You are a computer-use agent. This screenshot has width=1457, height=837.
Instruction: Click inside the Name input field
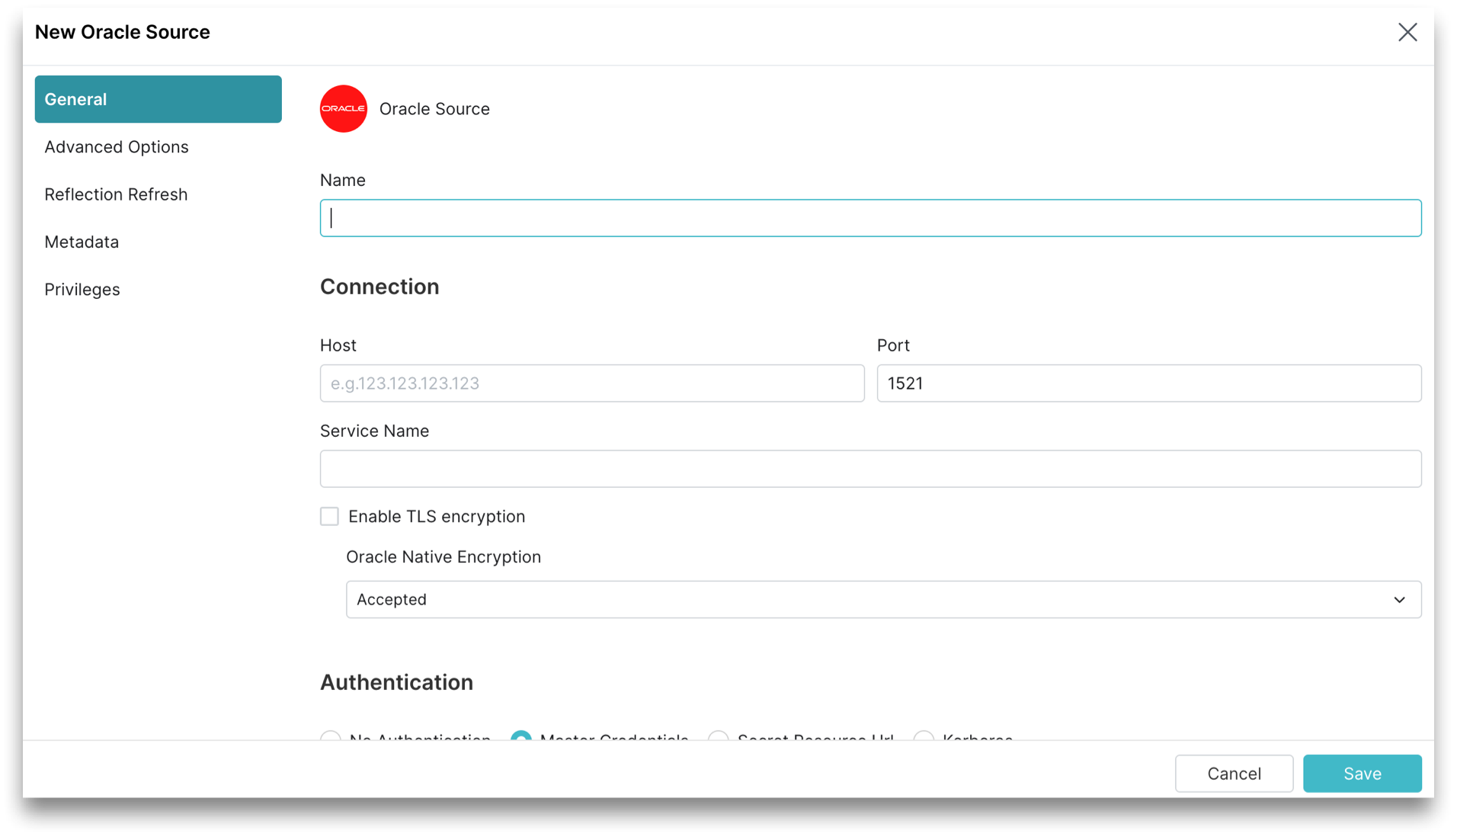(870, 218)
